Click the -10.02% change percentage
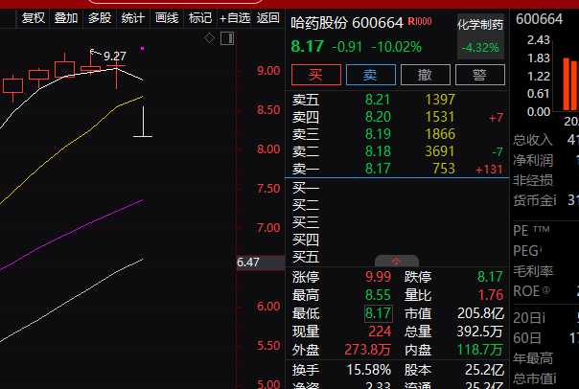 pyautogui.click(x=396, y=47)
